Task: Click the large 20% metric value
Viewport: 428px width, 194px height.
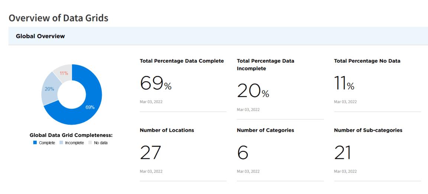Action: pos(253,91)
